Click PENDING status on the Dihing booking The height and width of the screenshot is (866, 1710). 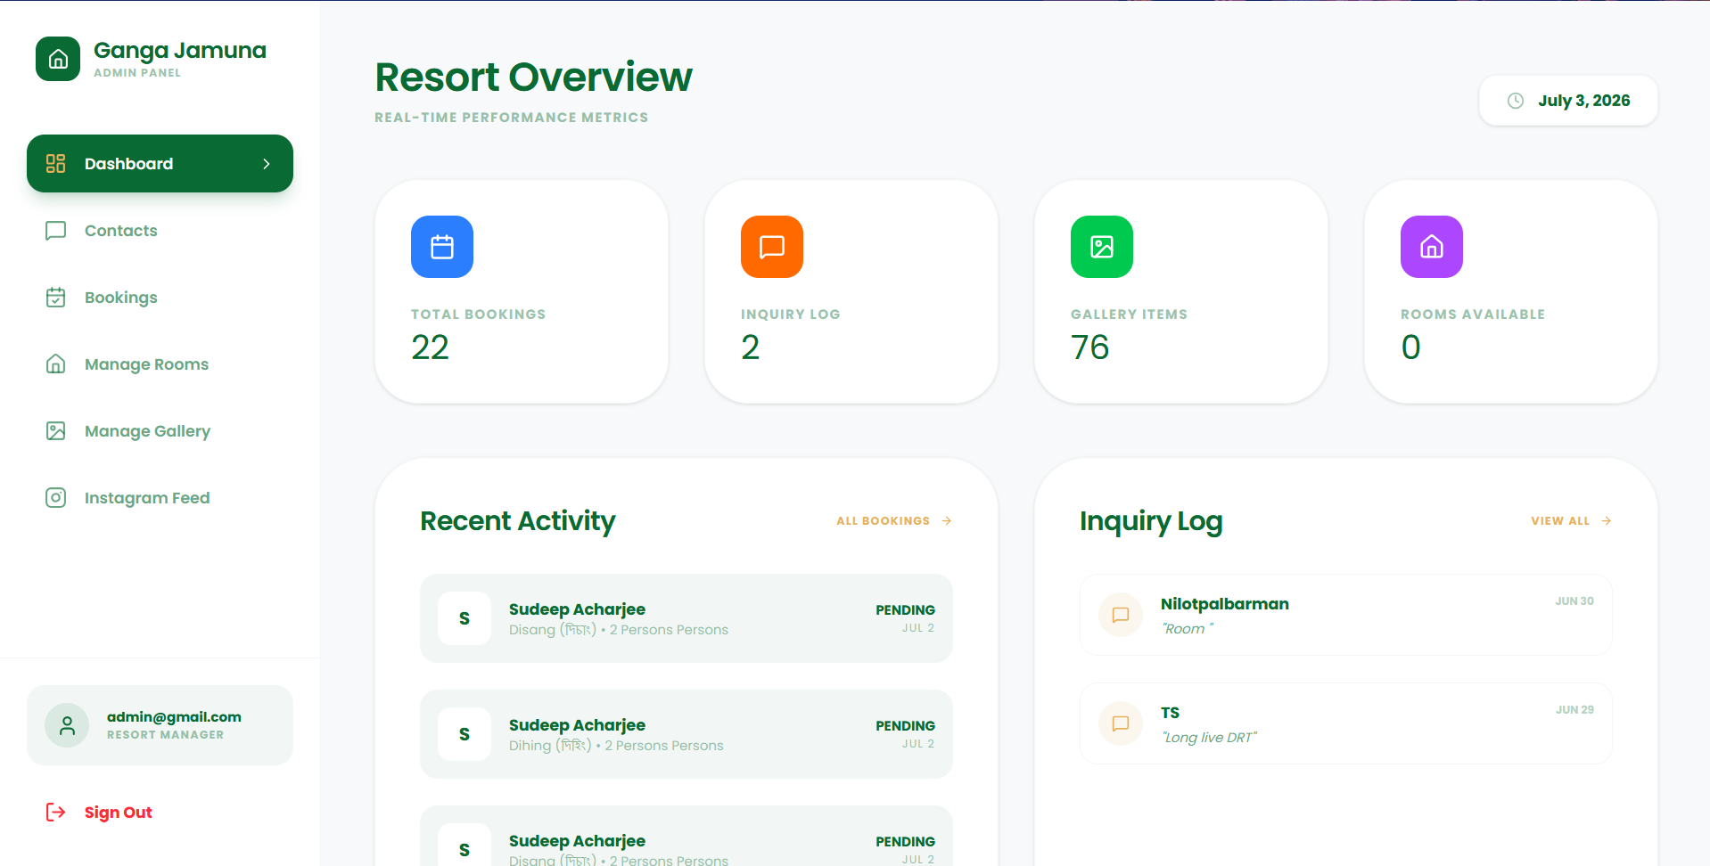tap(905, 726)
